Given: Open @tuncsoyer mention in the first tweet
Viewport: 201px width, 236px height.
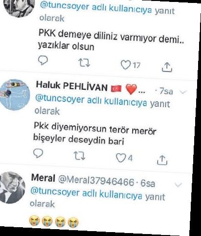Looking at the screenshot, I should tap(64, 7).
